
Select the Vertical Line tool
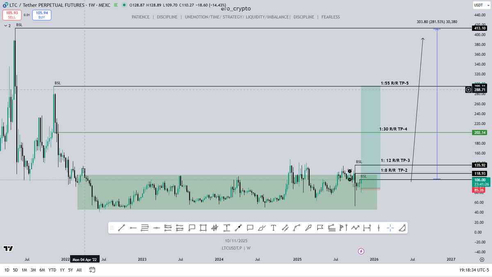379,228
